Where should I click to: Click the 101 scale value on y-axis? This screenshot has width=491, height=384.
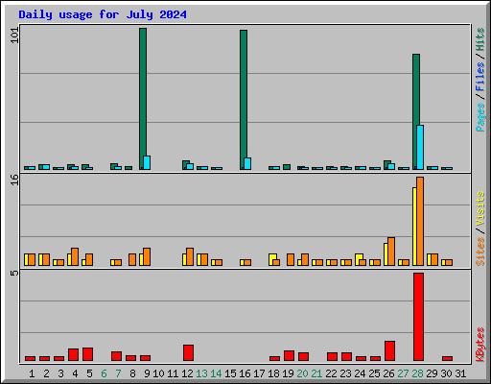point(14,36)
